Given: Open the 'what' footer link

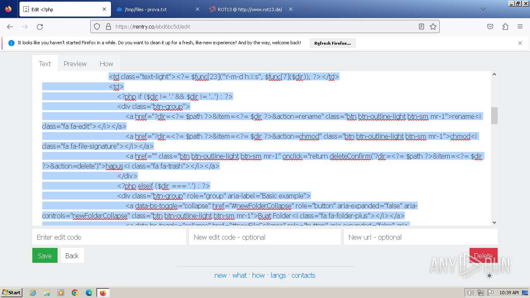Looking at the screenshot, I should click(239, 275).
